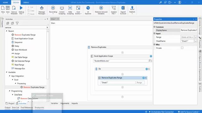Open User Events menu

pyautogui.click(x=78, y=10)
